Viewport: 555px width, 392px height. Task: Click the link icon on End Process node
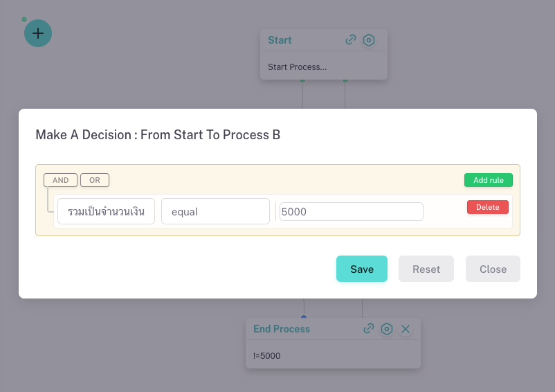(x=369, y=329)
